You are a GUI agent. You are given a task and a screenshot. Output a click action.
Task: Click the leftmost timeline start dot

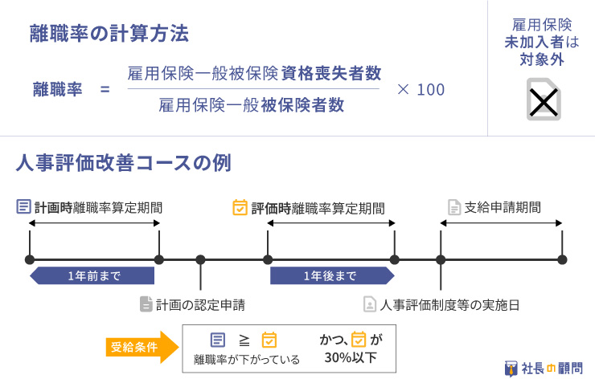(30, 260)
